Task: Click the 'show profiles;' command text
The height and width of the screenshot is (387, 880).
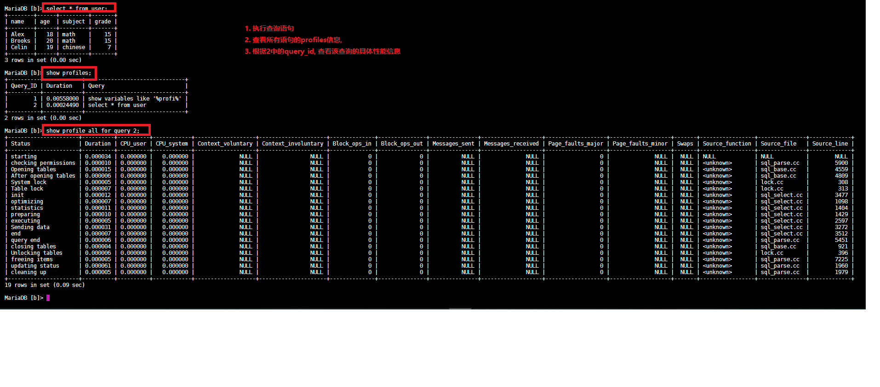Action: (69, 73)
